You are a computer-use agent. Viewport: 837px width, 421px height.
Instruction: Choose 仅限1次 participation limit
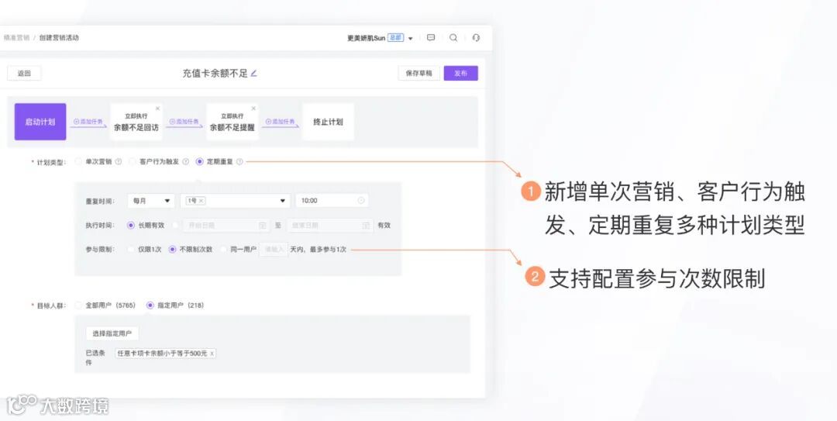(x=131, y=250)
